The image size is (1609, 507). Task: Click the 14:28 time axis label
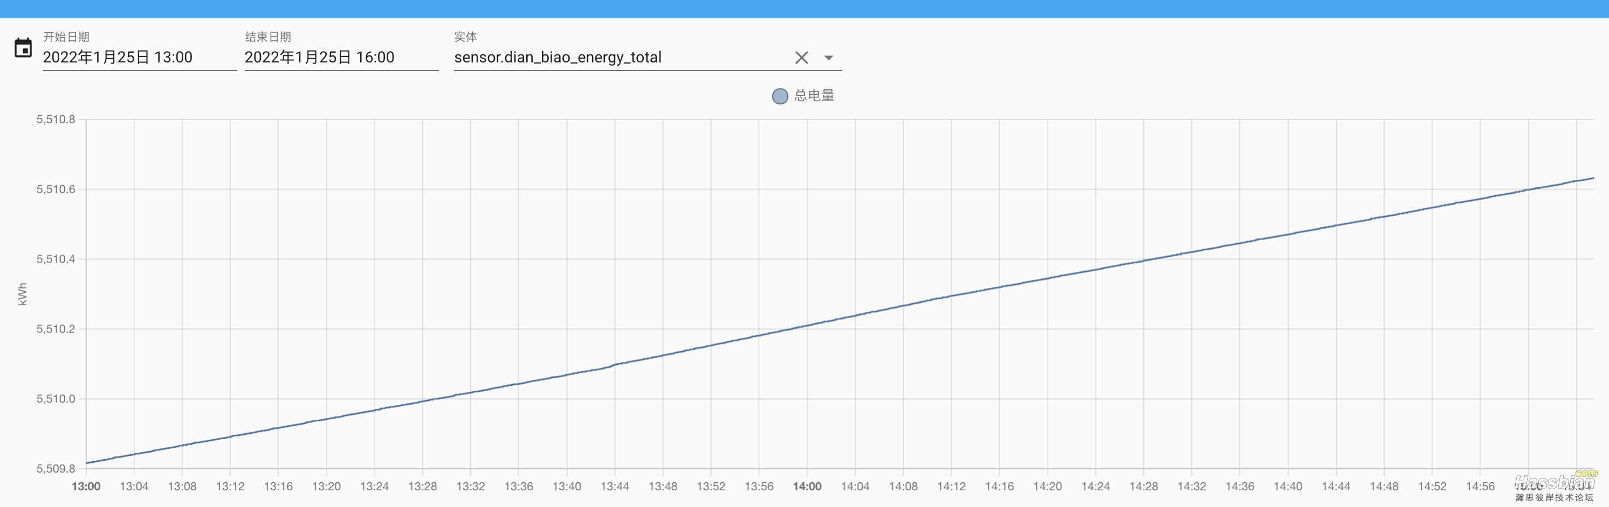[x=1144, y=487]
